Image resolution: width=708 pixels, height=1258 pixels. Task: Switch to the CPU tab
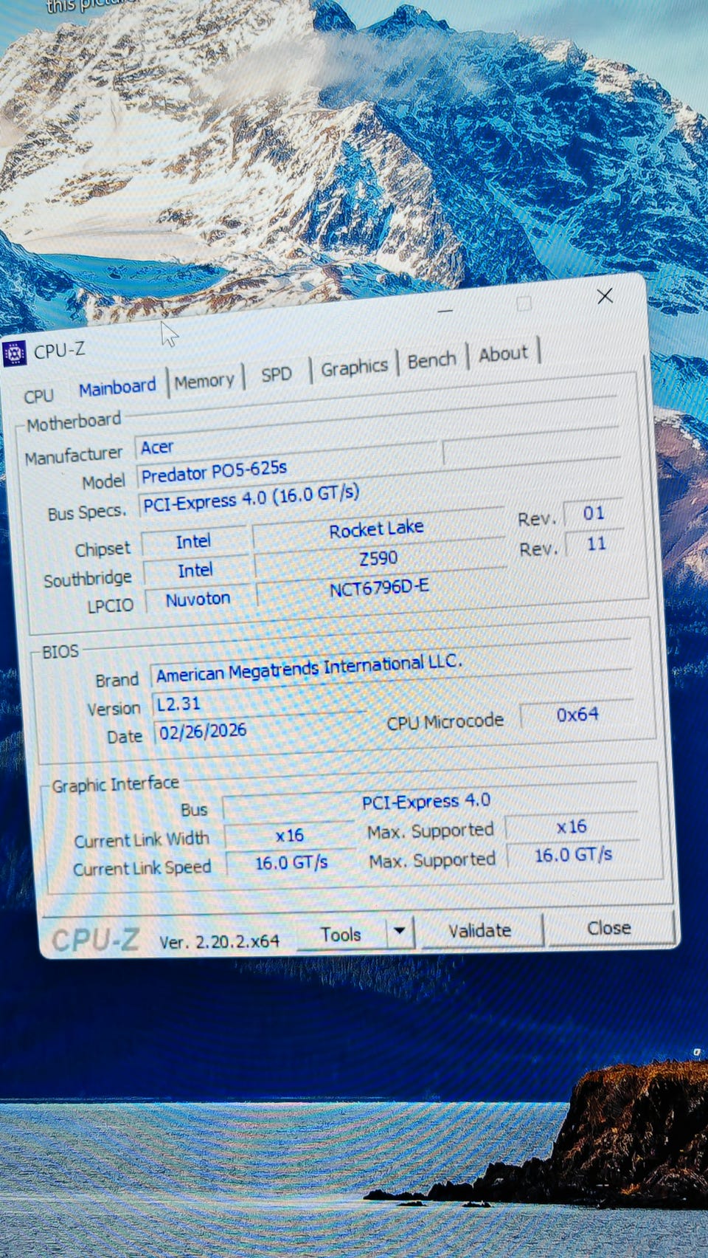click(x=38, y=396)
